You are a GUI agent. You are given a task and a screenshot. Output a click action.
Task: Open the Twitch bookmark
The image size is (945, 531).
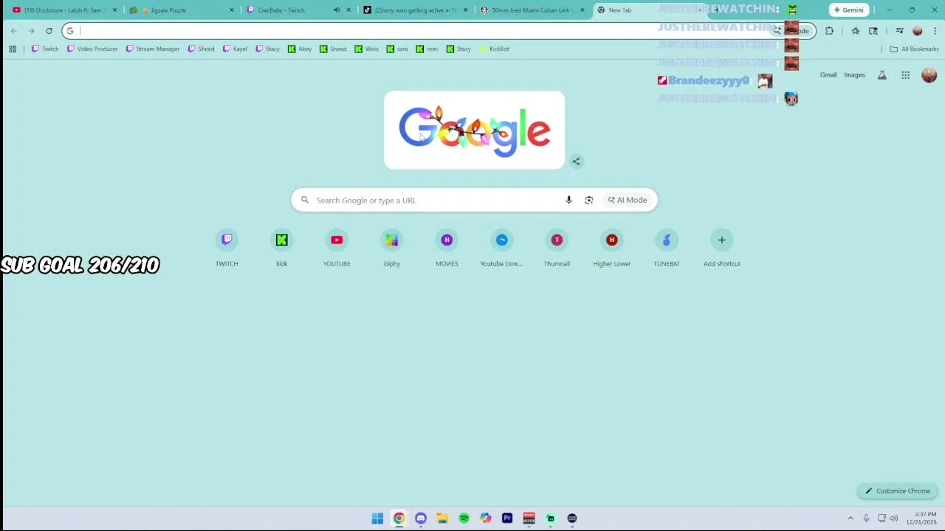click(x=45, y=49)
